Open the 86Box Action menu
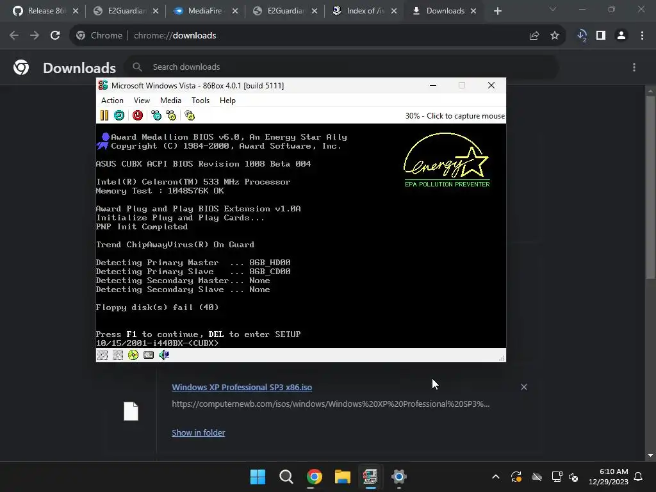The image size is (656, 492). (112, 101)
